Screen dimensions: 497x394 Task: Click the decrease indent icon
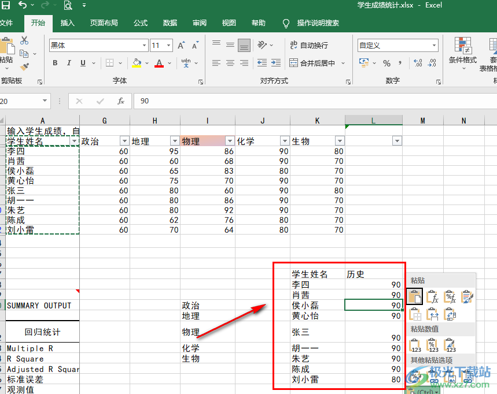tap(262, 63)
